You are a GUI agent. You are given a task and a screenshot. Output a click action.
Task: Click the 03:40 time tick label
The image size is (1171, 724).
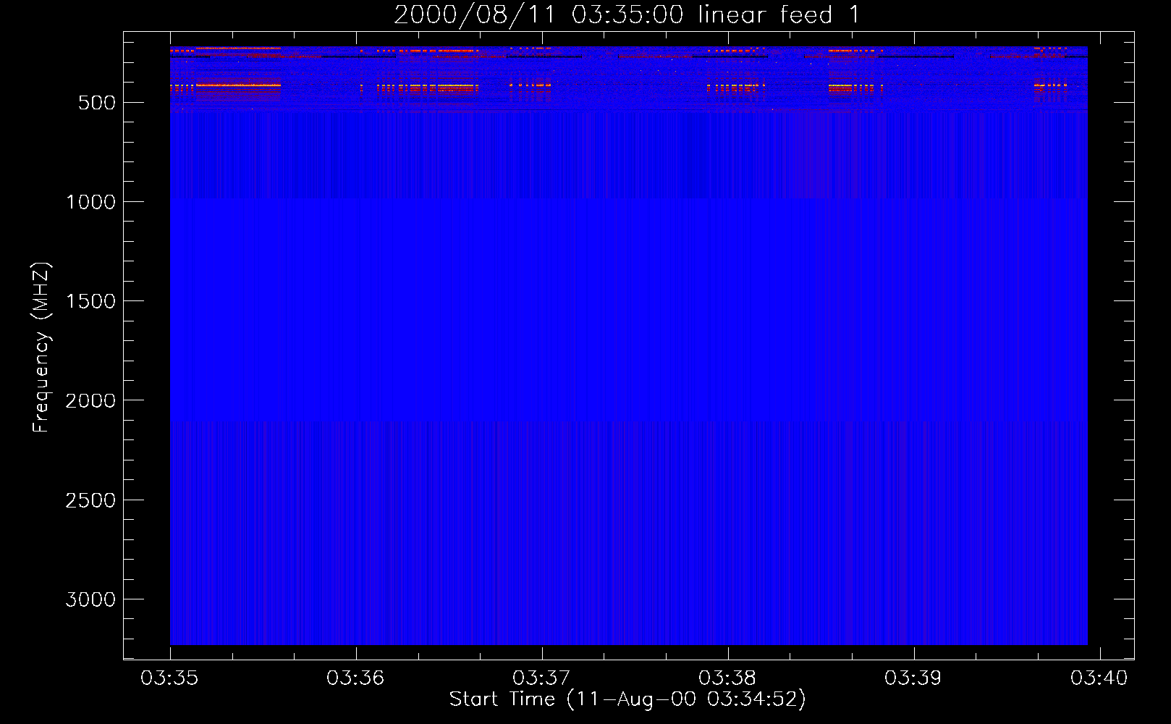[x=1099, y=678]
